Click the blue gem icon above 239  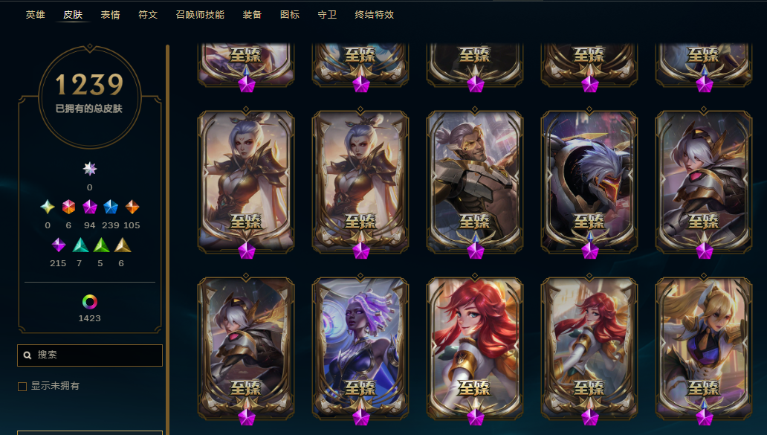(111, 207)
